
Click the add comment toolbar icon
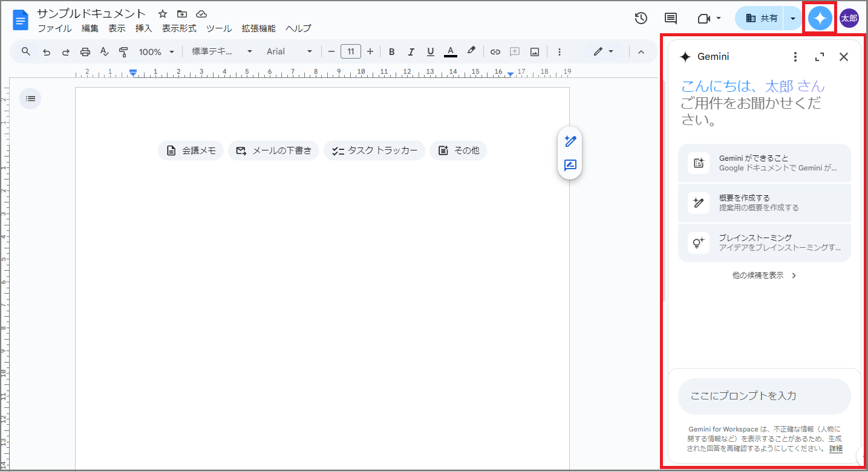click(515, 52)
